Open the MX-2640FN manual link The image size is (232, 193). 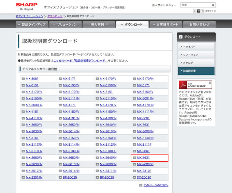pos(108,158)
